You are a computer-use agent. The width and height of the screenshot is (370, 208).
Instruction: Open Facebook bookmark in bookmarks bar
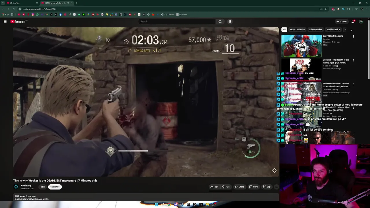pyautogui.click(x=60, y=14)
